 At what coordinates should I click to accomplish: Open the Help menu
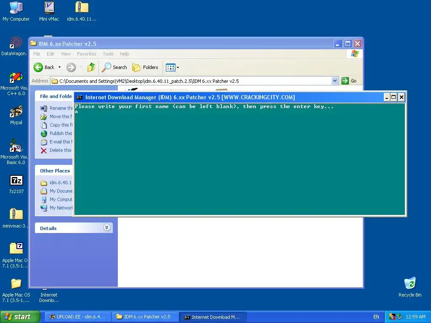(x=124, y=54)
